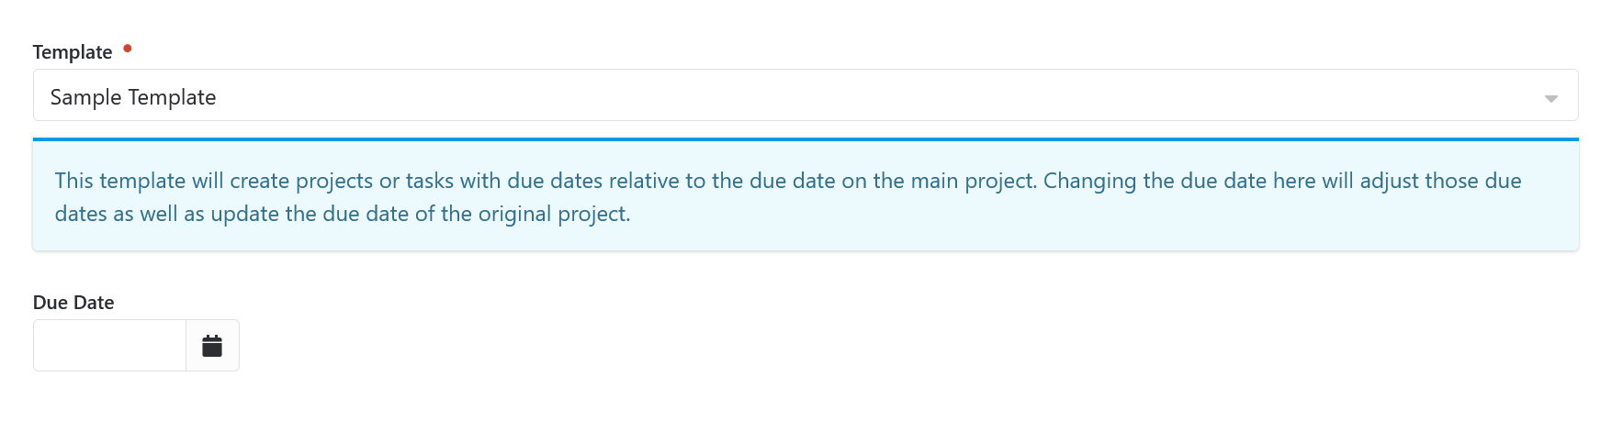Click the text 'original project' in the notice
The width and height of the screenshot is (1612, 421).
pyautogui.click(x=553, y=214)
